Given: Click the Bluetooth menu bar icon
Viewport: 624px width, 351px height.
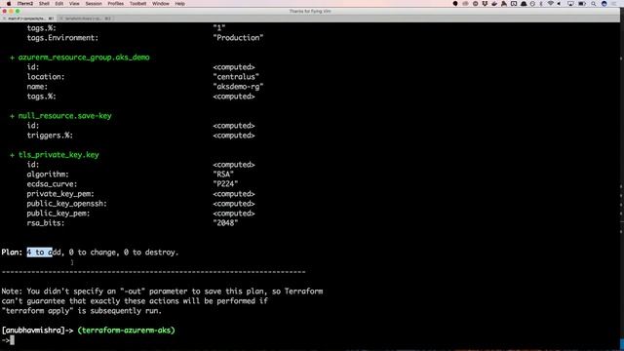Looking at the screenshot, I should tap(541, 4).
